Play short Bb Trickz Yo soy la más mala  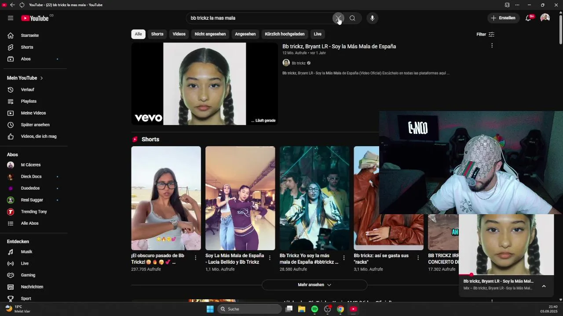pyautogui.click(x=314, y=198)
